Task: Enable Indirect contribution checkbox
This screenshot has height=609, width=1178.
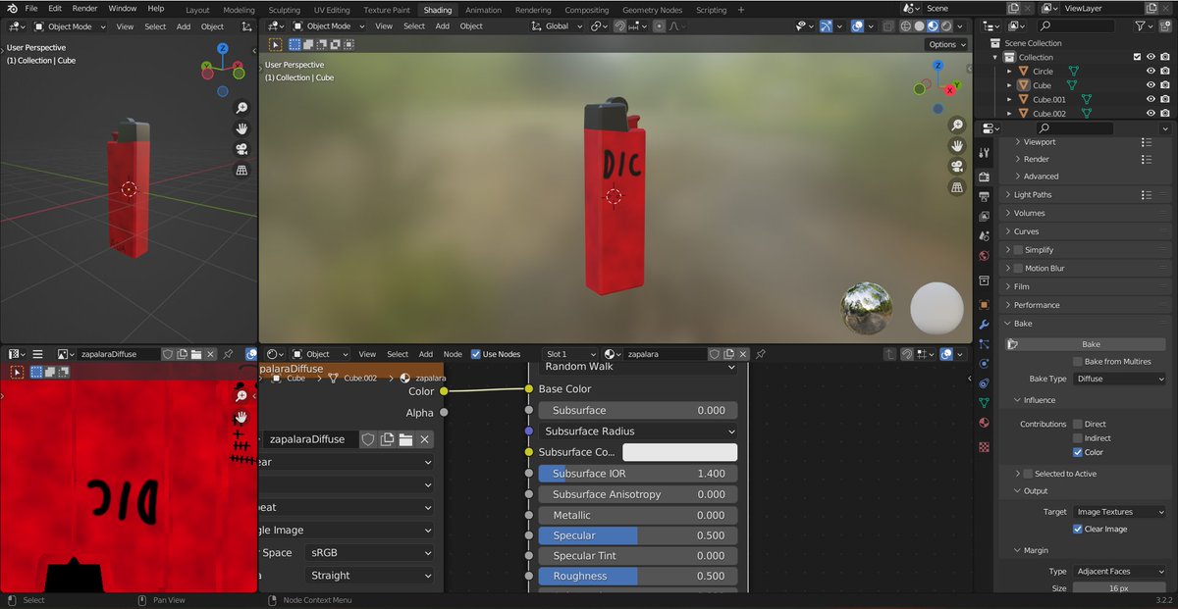Action: coord(1077,438)
